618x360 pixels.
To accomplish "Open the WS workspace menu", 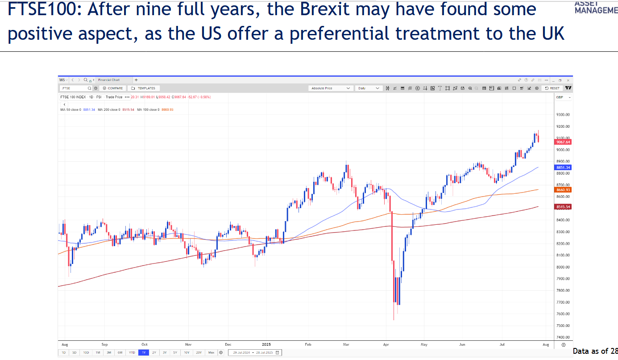I will 64,80.
